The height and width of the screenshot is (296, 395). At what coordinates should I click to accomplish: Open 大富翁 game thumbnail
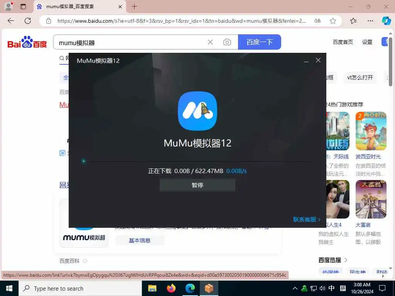(371, 199)
